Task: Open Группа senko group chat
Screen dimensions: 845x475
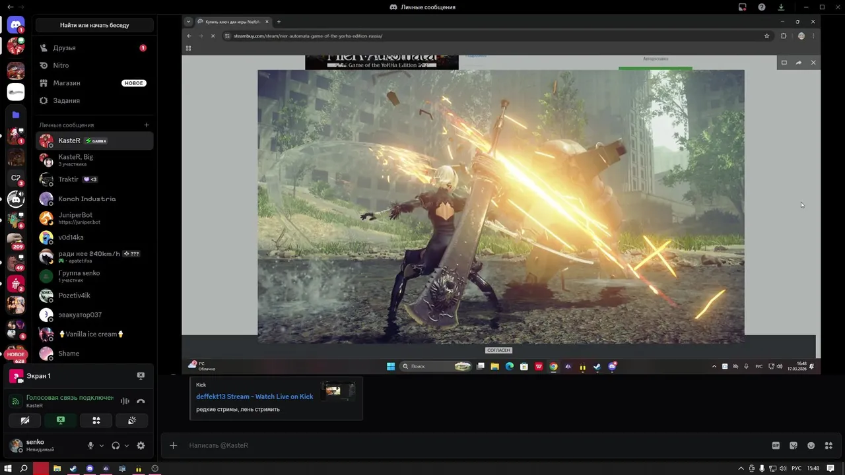Action: 94,276
